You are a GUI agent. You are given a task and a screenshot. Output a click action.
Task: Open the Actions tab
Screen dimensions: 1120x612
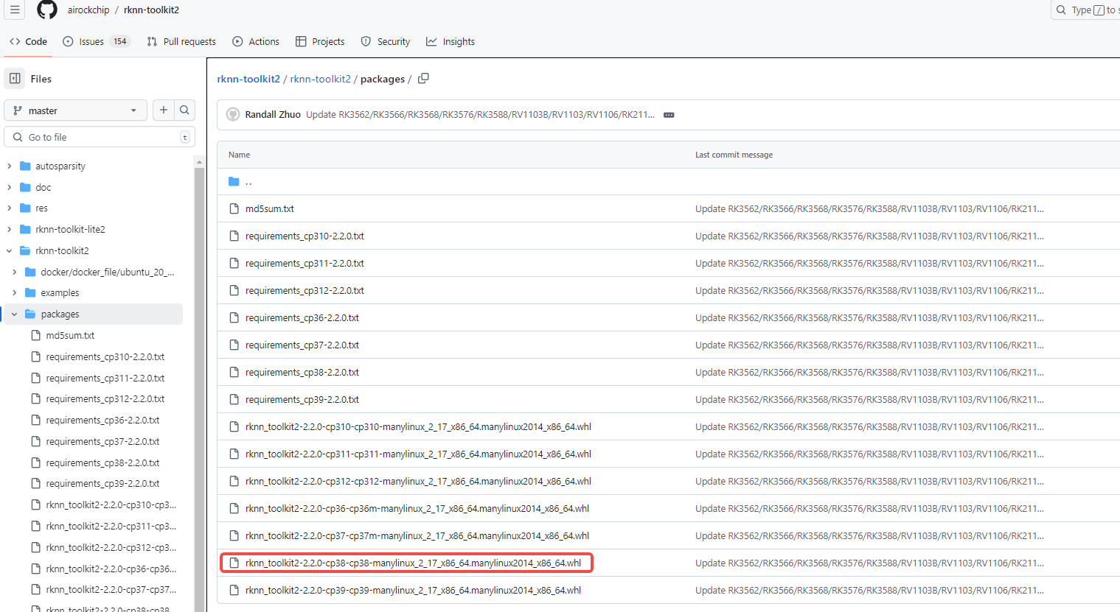[256, 41]
